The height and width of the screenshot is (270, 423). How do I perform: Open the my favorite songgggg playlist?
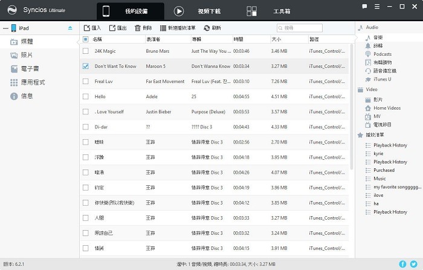click(x=397, y=187)
